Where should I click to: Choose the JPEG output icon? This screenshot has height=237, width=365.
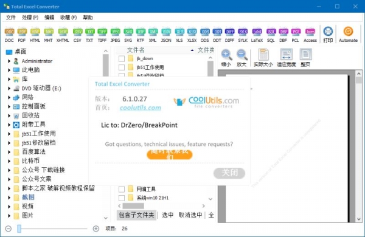tap(115, 35)
